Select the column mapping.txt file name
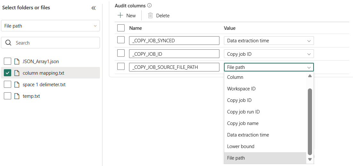This screenshot has width=353, height=166. tap(44, 73)
